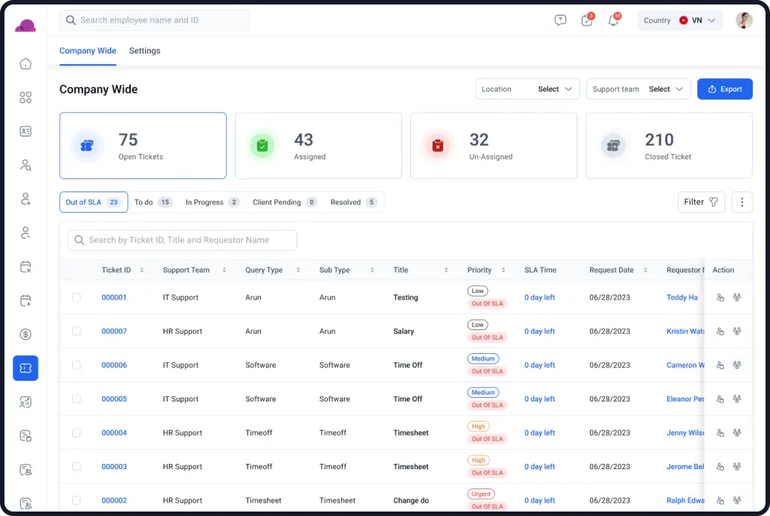Switch to the Settings tab

[x=145, y=51]
